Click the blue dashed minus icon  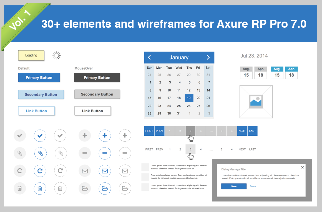(105, 153)
